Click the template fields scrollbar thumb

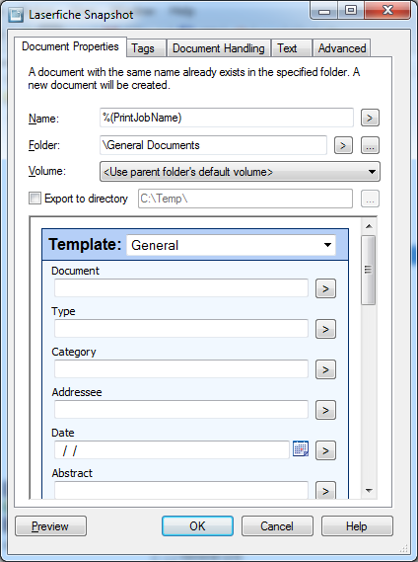point(369,270)
